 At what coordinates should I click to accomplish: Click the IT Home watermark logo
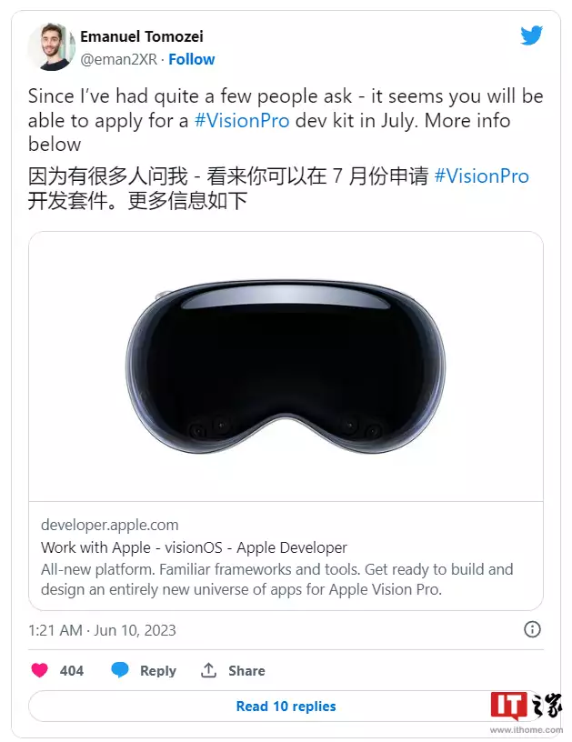tap(527, 712)
